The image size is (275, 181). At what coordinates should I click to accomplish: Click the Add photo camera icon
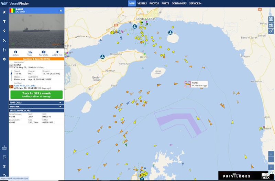tap(43, 53)
